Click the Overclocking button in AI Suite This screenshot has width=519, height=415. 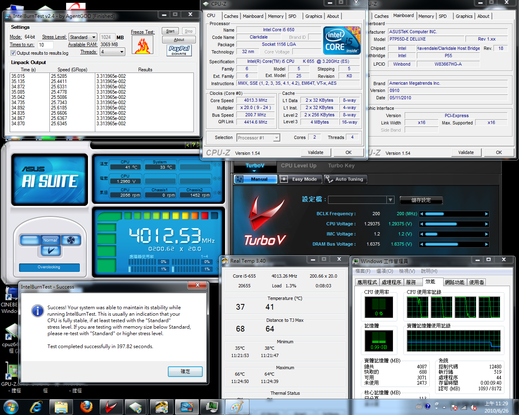pyautogui.click(x=49, y=267)
